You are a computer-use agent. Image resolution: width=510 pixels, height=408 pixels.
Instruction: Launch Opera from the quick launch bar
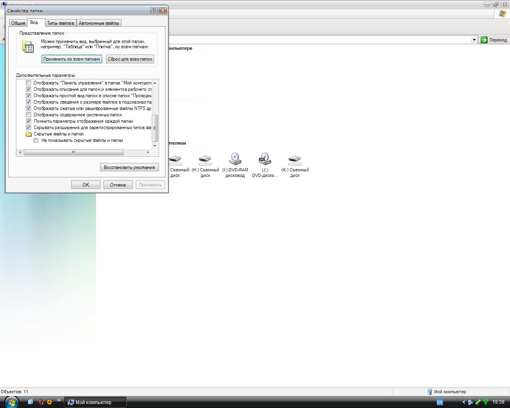pos(41,402)
